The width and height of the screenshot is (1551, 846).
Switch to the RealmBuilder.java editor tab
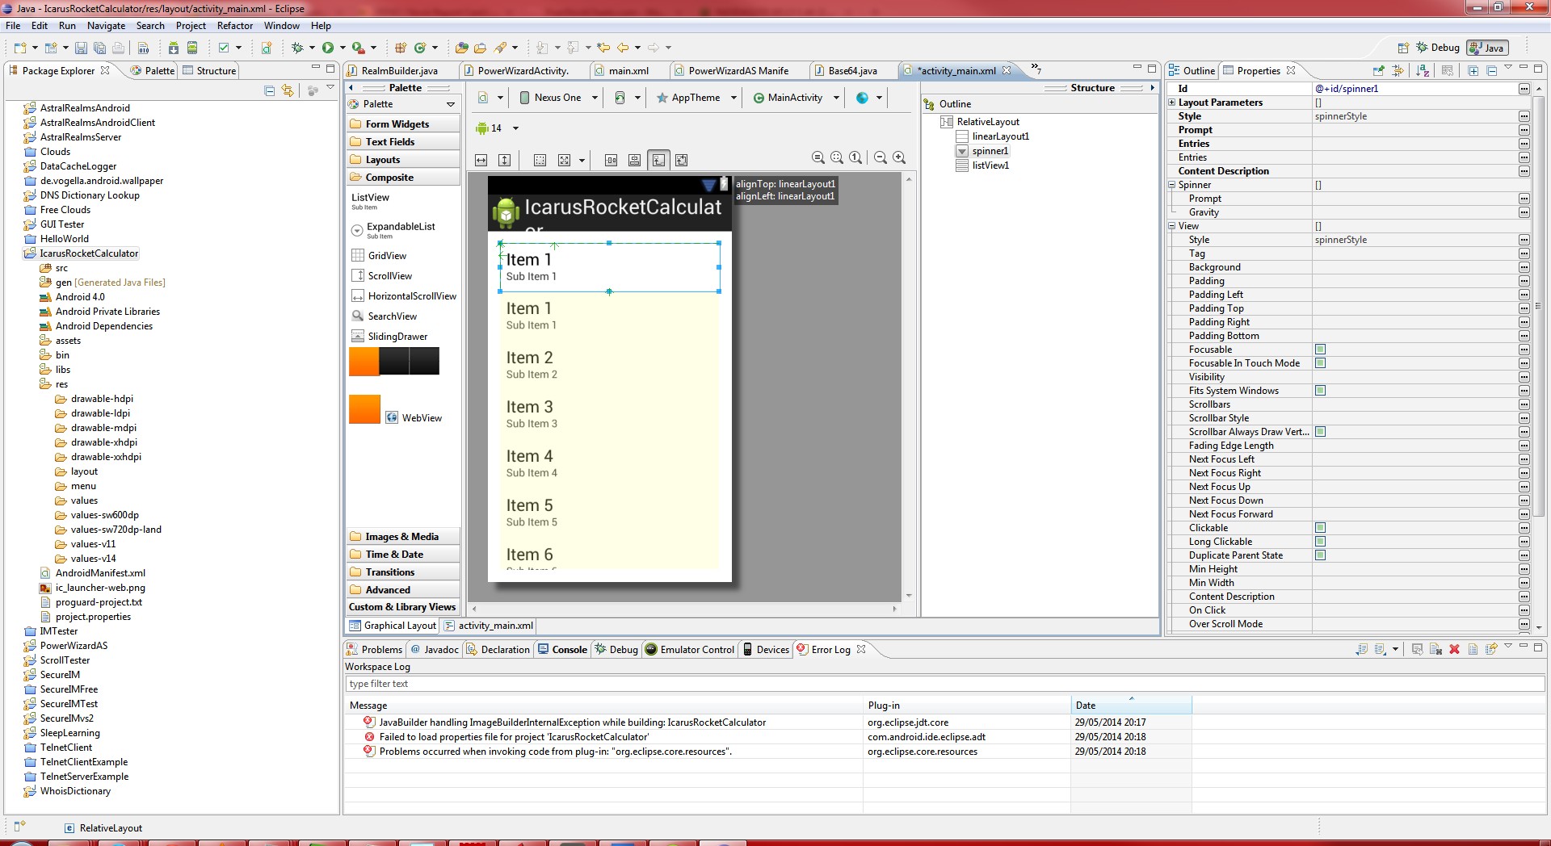pyautogui.click(x=401, y=71)
